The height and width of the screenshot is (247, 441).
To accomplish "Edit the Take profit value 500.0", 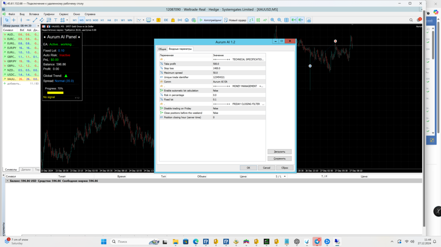I will click(239, 64).
